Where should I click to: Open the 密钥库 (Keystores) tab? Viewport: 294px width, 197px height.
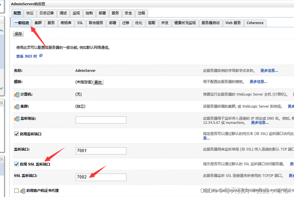[66, 23]
